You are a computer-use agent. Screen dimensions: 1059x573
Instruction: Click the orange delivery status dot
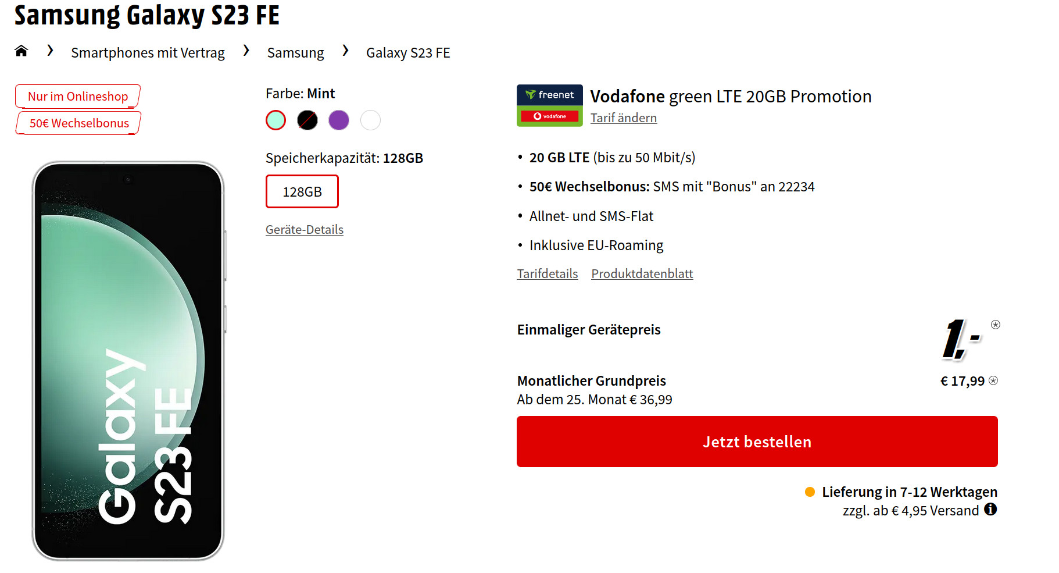(809, 492)
